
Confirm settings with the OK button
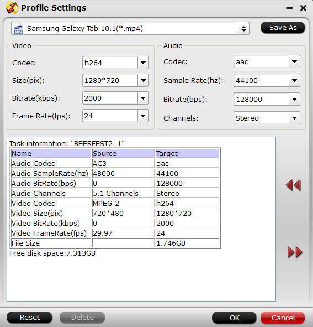tap(234, 318)
